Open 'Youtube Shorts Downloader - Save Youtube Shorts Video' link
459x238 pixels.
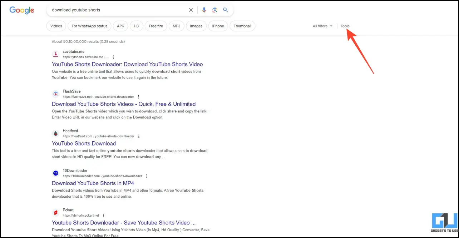coord(124,223)
